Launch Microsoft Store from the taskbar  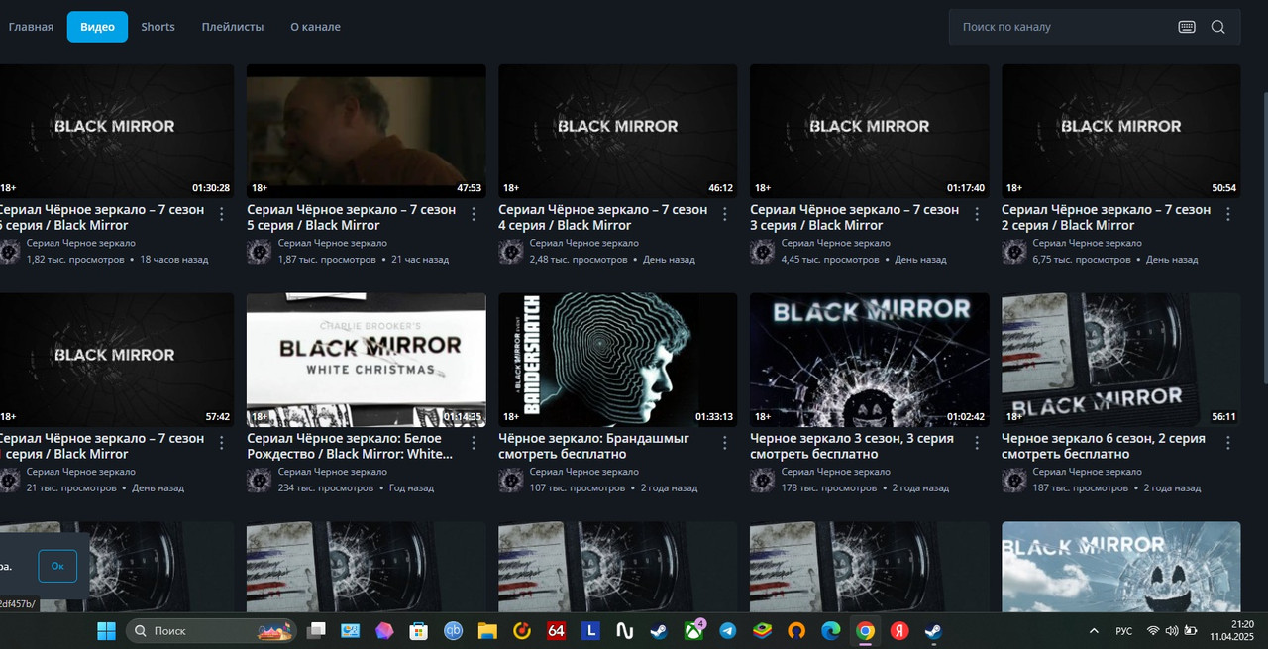(x=419, y=631)
